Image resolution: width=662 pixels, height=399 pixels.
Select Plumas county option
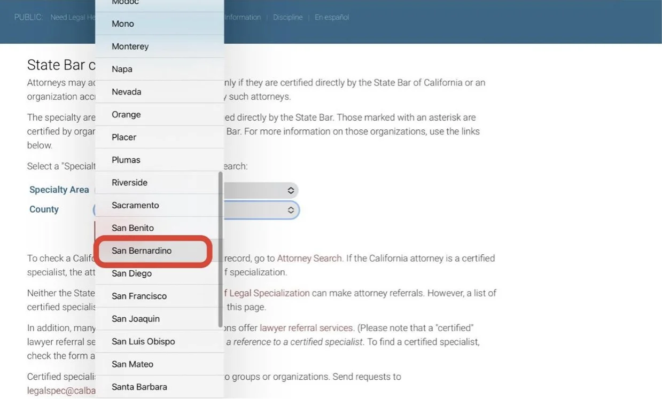159,160
